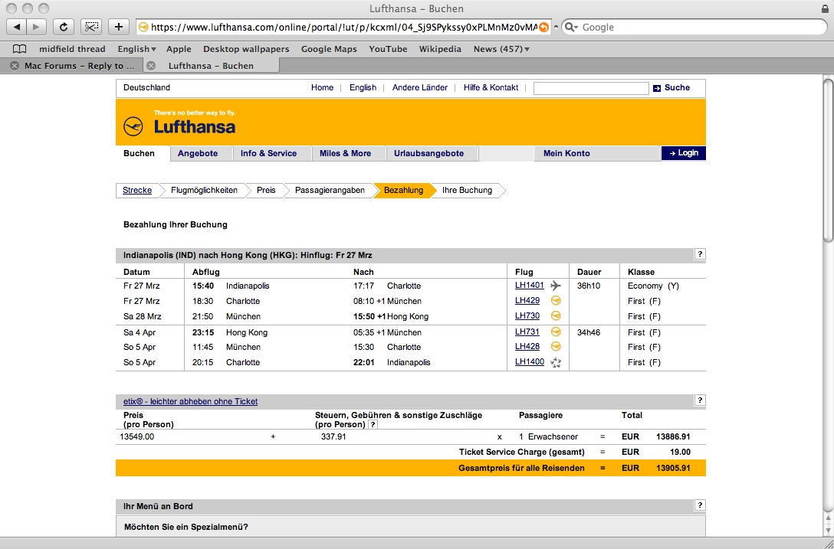This screenshot has height=549, width=834.
Task: Click the Bezahlung step in the progress bar
Action: (x=404, y=190)
